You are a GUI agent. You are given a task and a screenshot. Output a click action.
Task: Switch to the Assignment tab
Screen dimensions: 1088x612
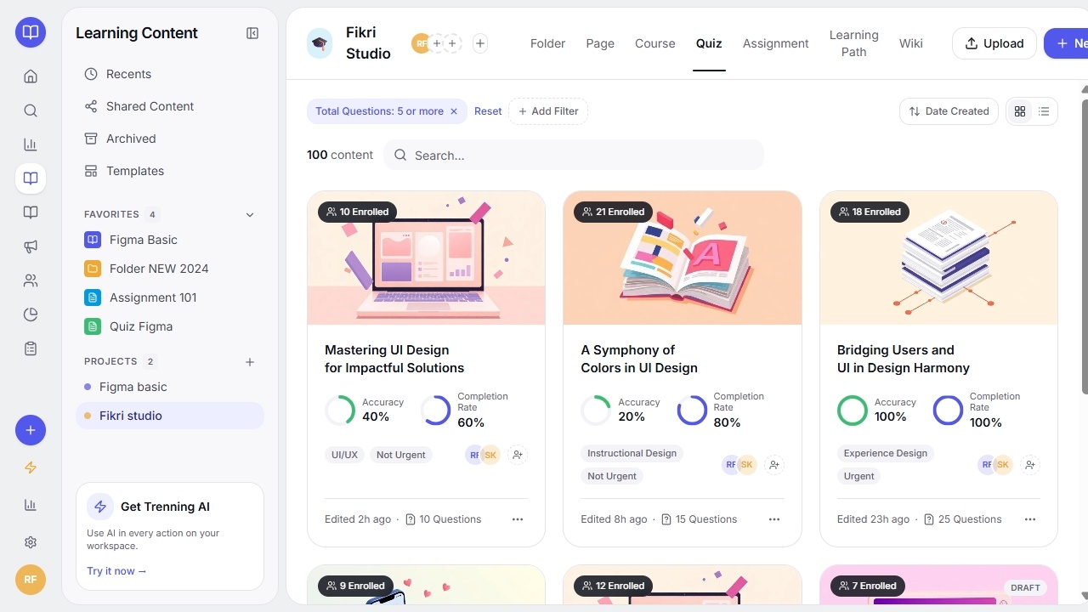coord(776,43)
